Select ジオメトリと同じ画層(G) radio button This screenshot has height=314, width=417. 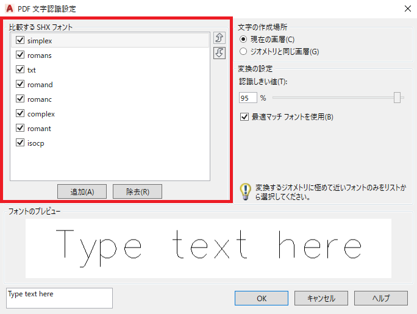coord(243,51)
